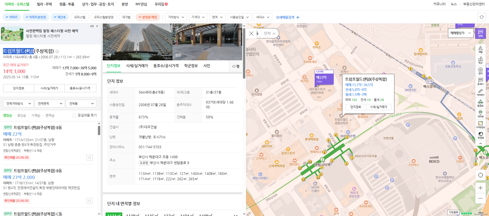
Task: Bookmark the 매매 23억 2,000 listing star
Action: [89, 201]
